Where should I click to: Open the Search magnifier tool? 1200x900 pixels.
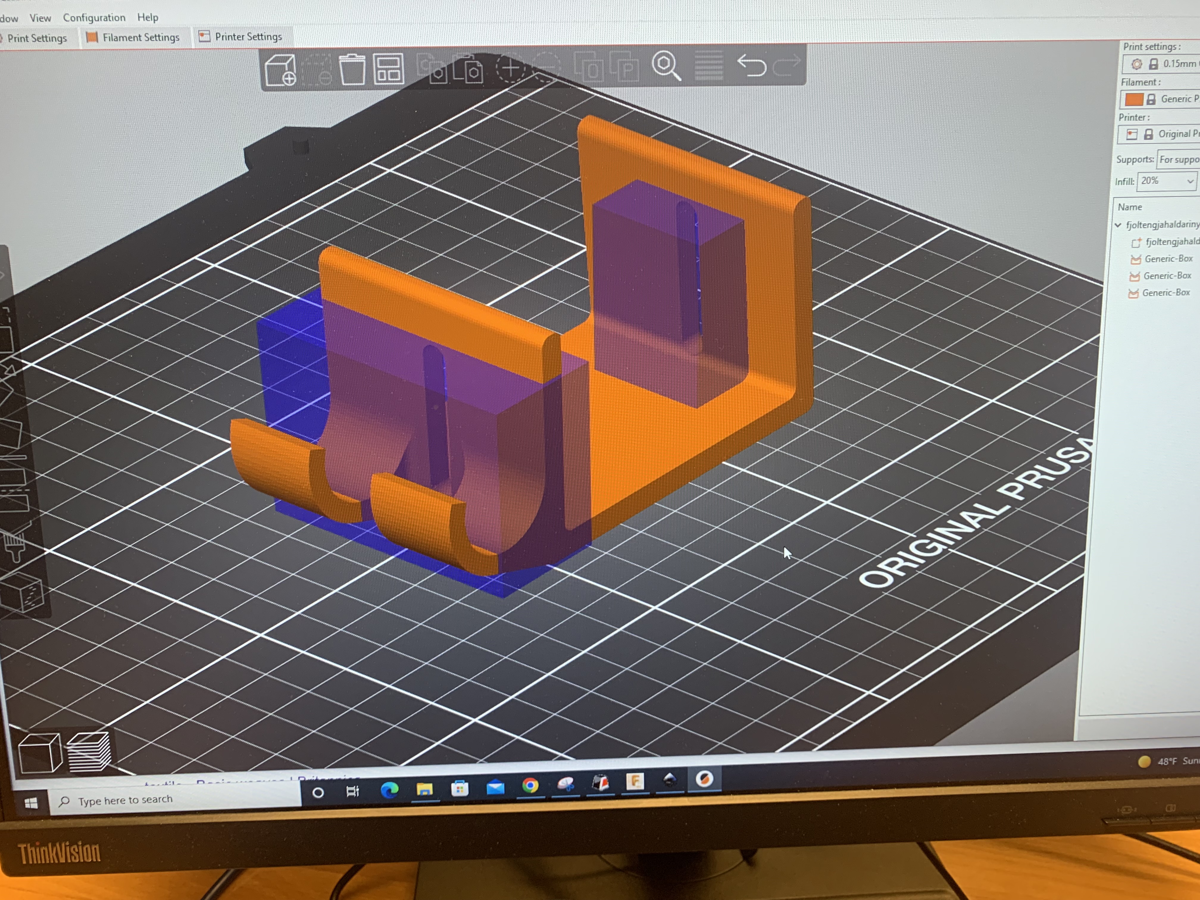(x=666, y=66)
